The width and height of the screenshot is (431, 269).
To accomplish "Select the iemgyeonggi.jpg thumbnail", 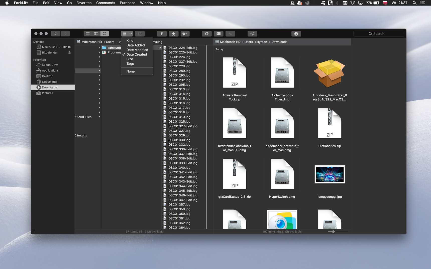I will click(x=330, y=174).
